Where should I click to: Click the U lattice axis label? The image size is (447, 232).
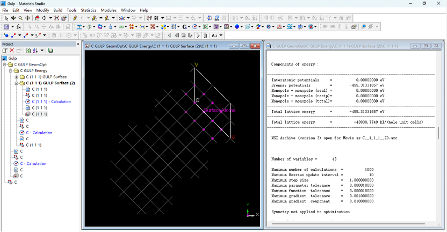(233, 137)
